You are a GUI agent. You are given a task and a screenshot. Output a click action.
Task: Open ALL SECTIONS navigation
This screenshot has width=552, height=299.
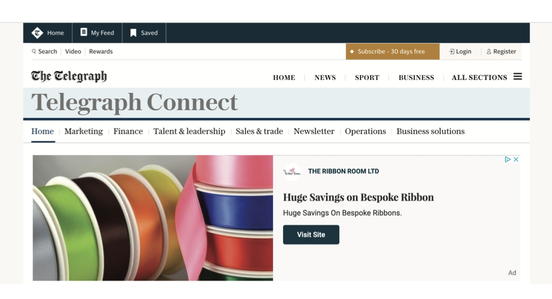pos(479,77)
